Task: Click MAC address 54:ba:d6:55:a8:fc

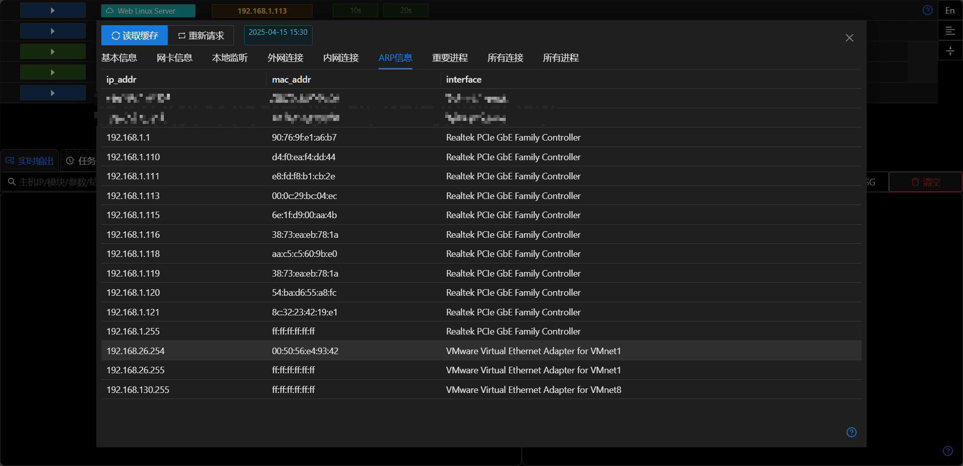Action: 304,293
